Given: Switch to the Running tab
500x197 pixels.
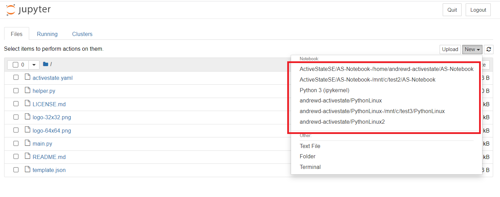Looking at the screenshot, I should pyautogui.click(x=47, y=34).
